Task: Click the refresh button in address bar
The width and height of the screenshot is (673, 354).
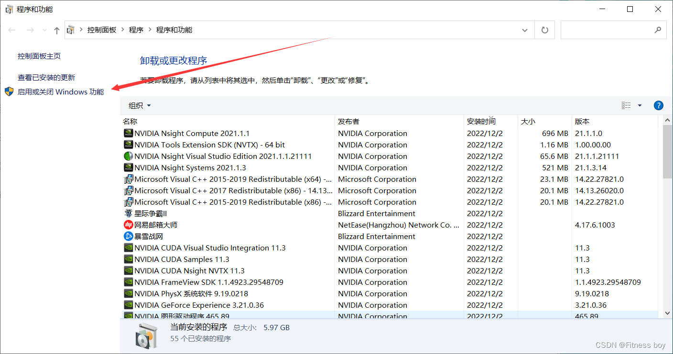Action: point(544,30)
